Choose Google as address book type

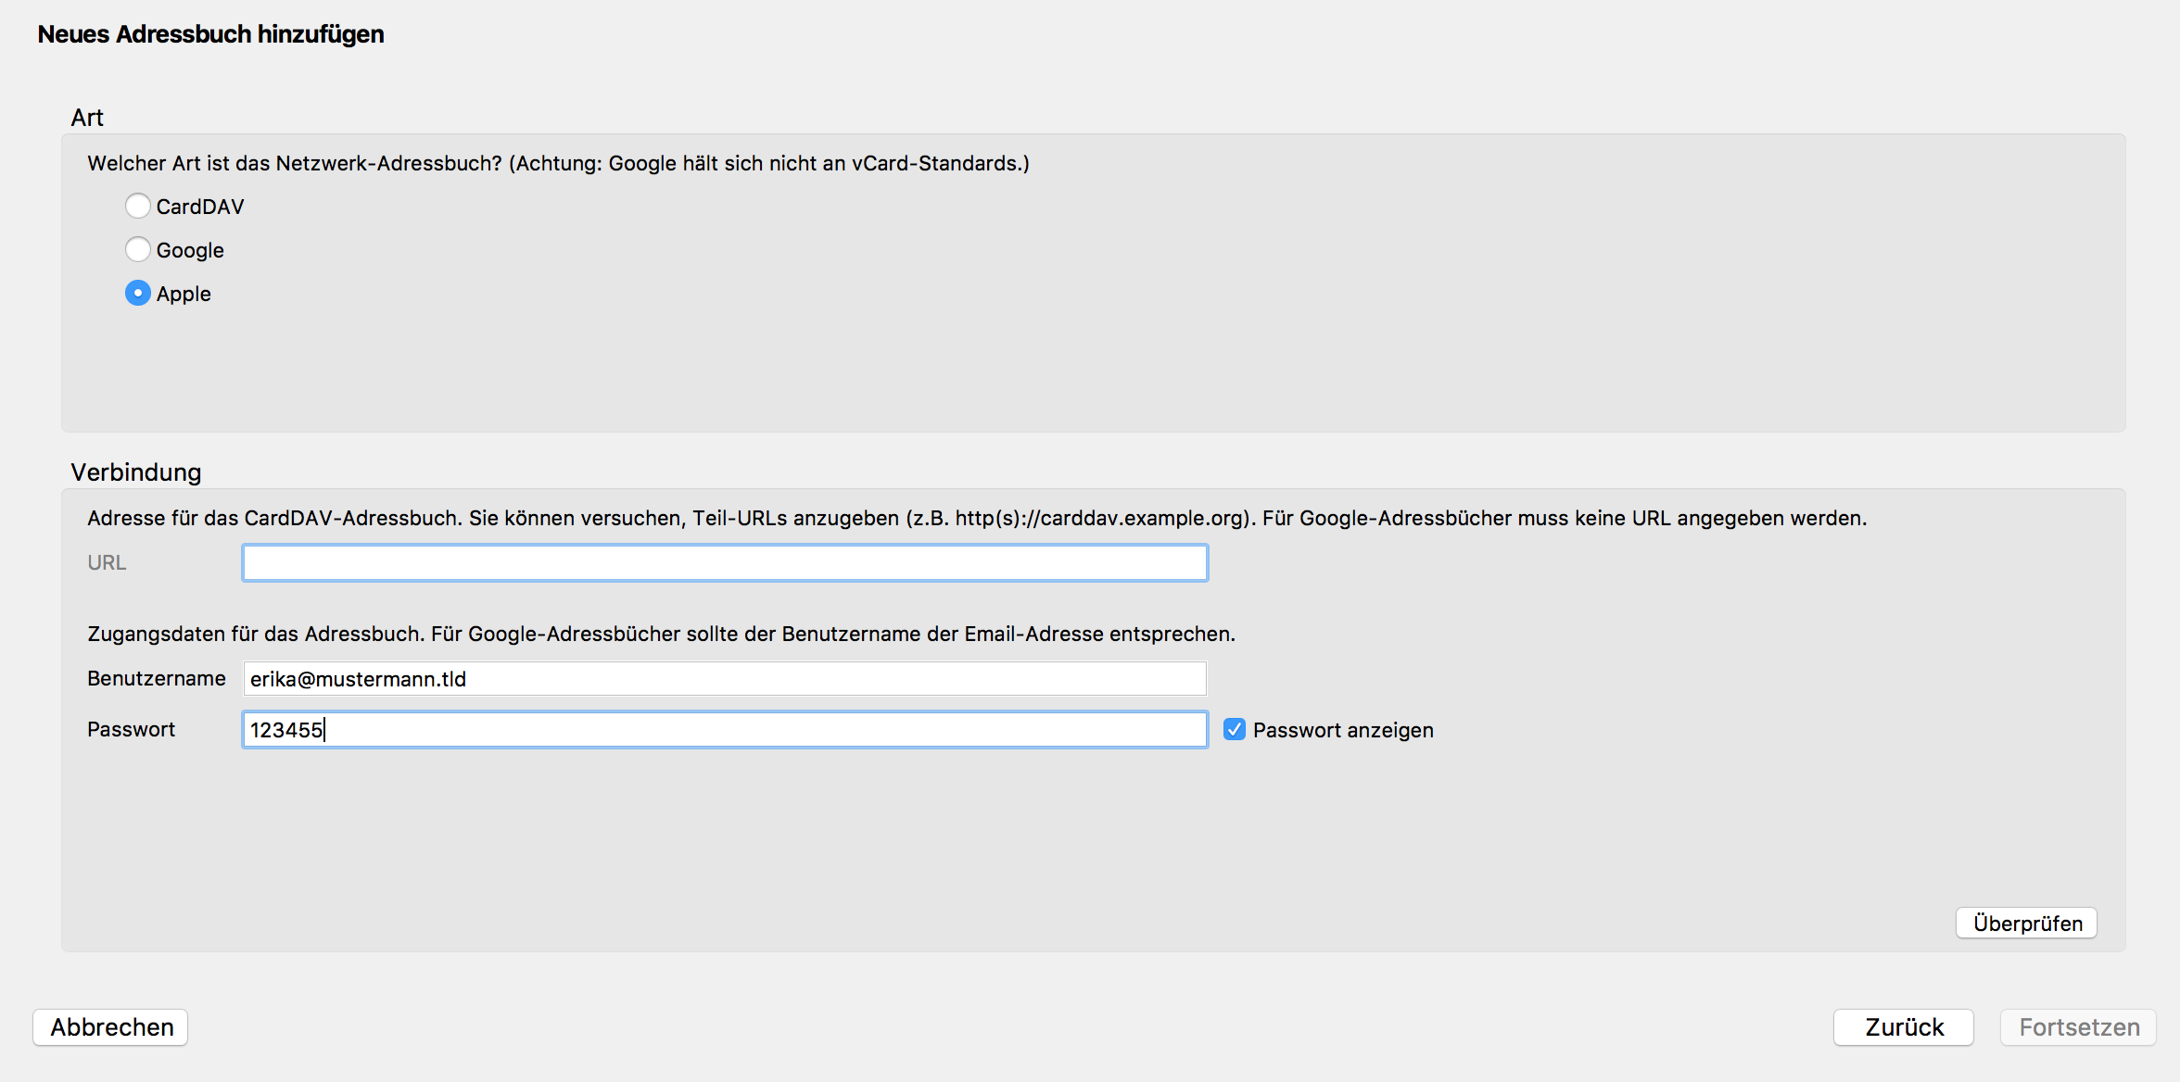tap(138, 249)
